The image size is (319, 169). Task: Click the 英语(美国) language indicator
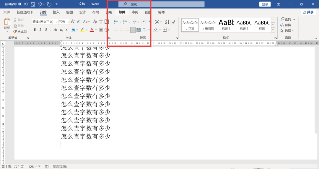click(x=60, y=167)
